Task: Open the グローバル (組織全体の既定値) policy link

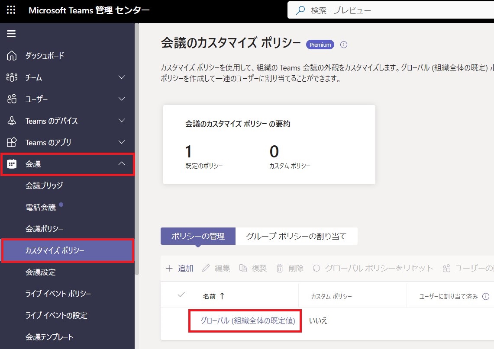Action: pyautogui.click(x=248, y=321)
